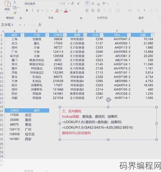Image resolution: width=161 pixels, height=172 pixels.
Task: Increase font size with large A
Action: (x=73, y=4)
